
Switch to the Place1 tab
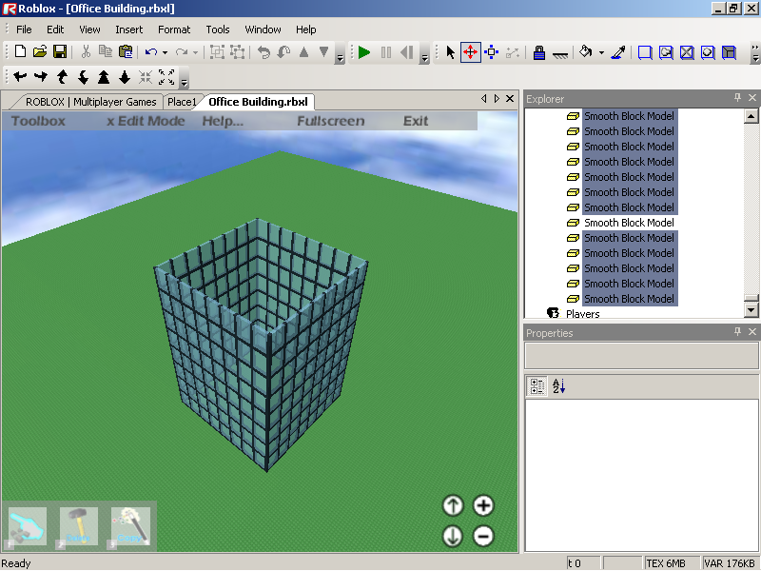182,102
